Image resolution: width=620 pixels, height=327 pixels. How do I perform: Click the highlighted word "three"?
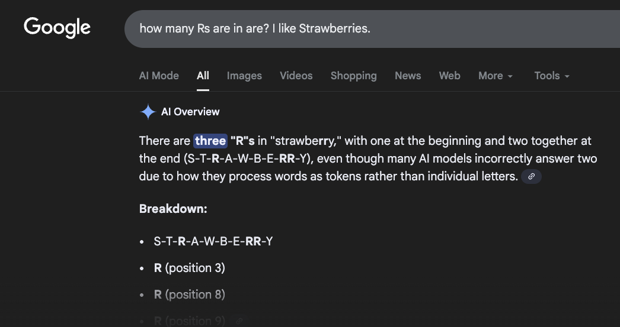pyautogui.click(x=210, y=141)
